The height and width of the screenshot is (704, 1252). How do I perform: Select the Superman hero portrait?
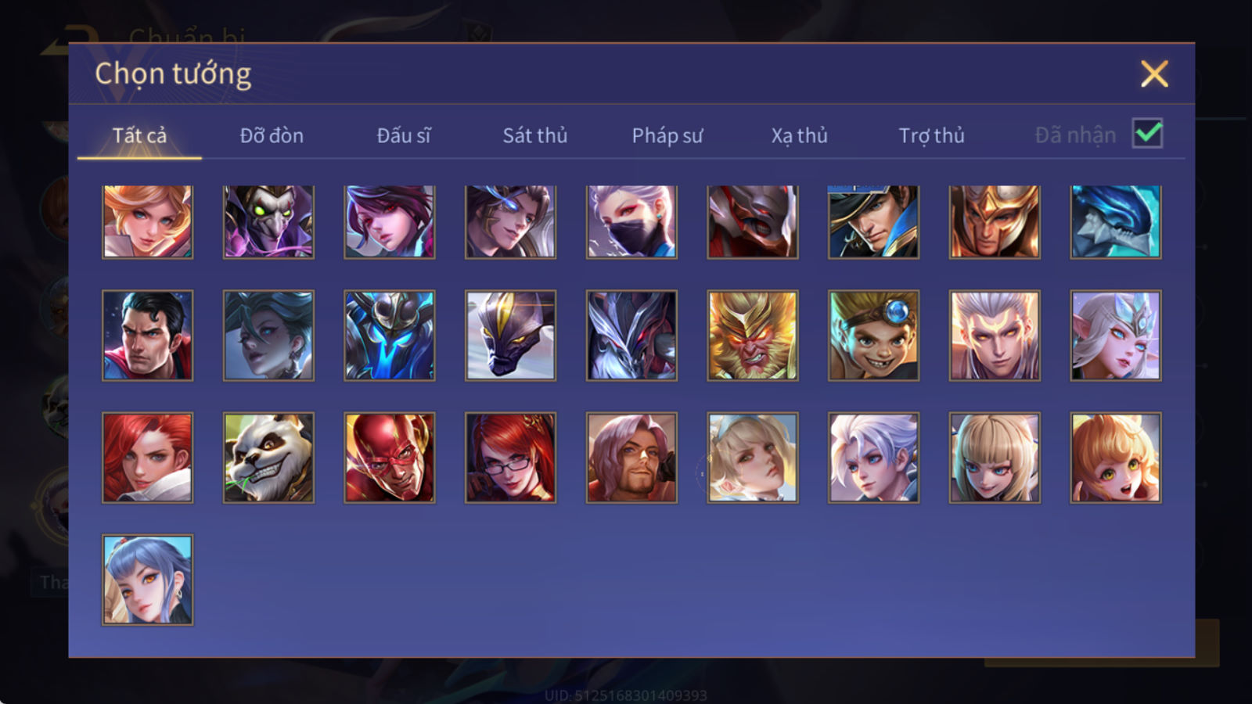[147, 336]
